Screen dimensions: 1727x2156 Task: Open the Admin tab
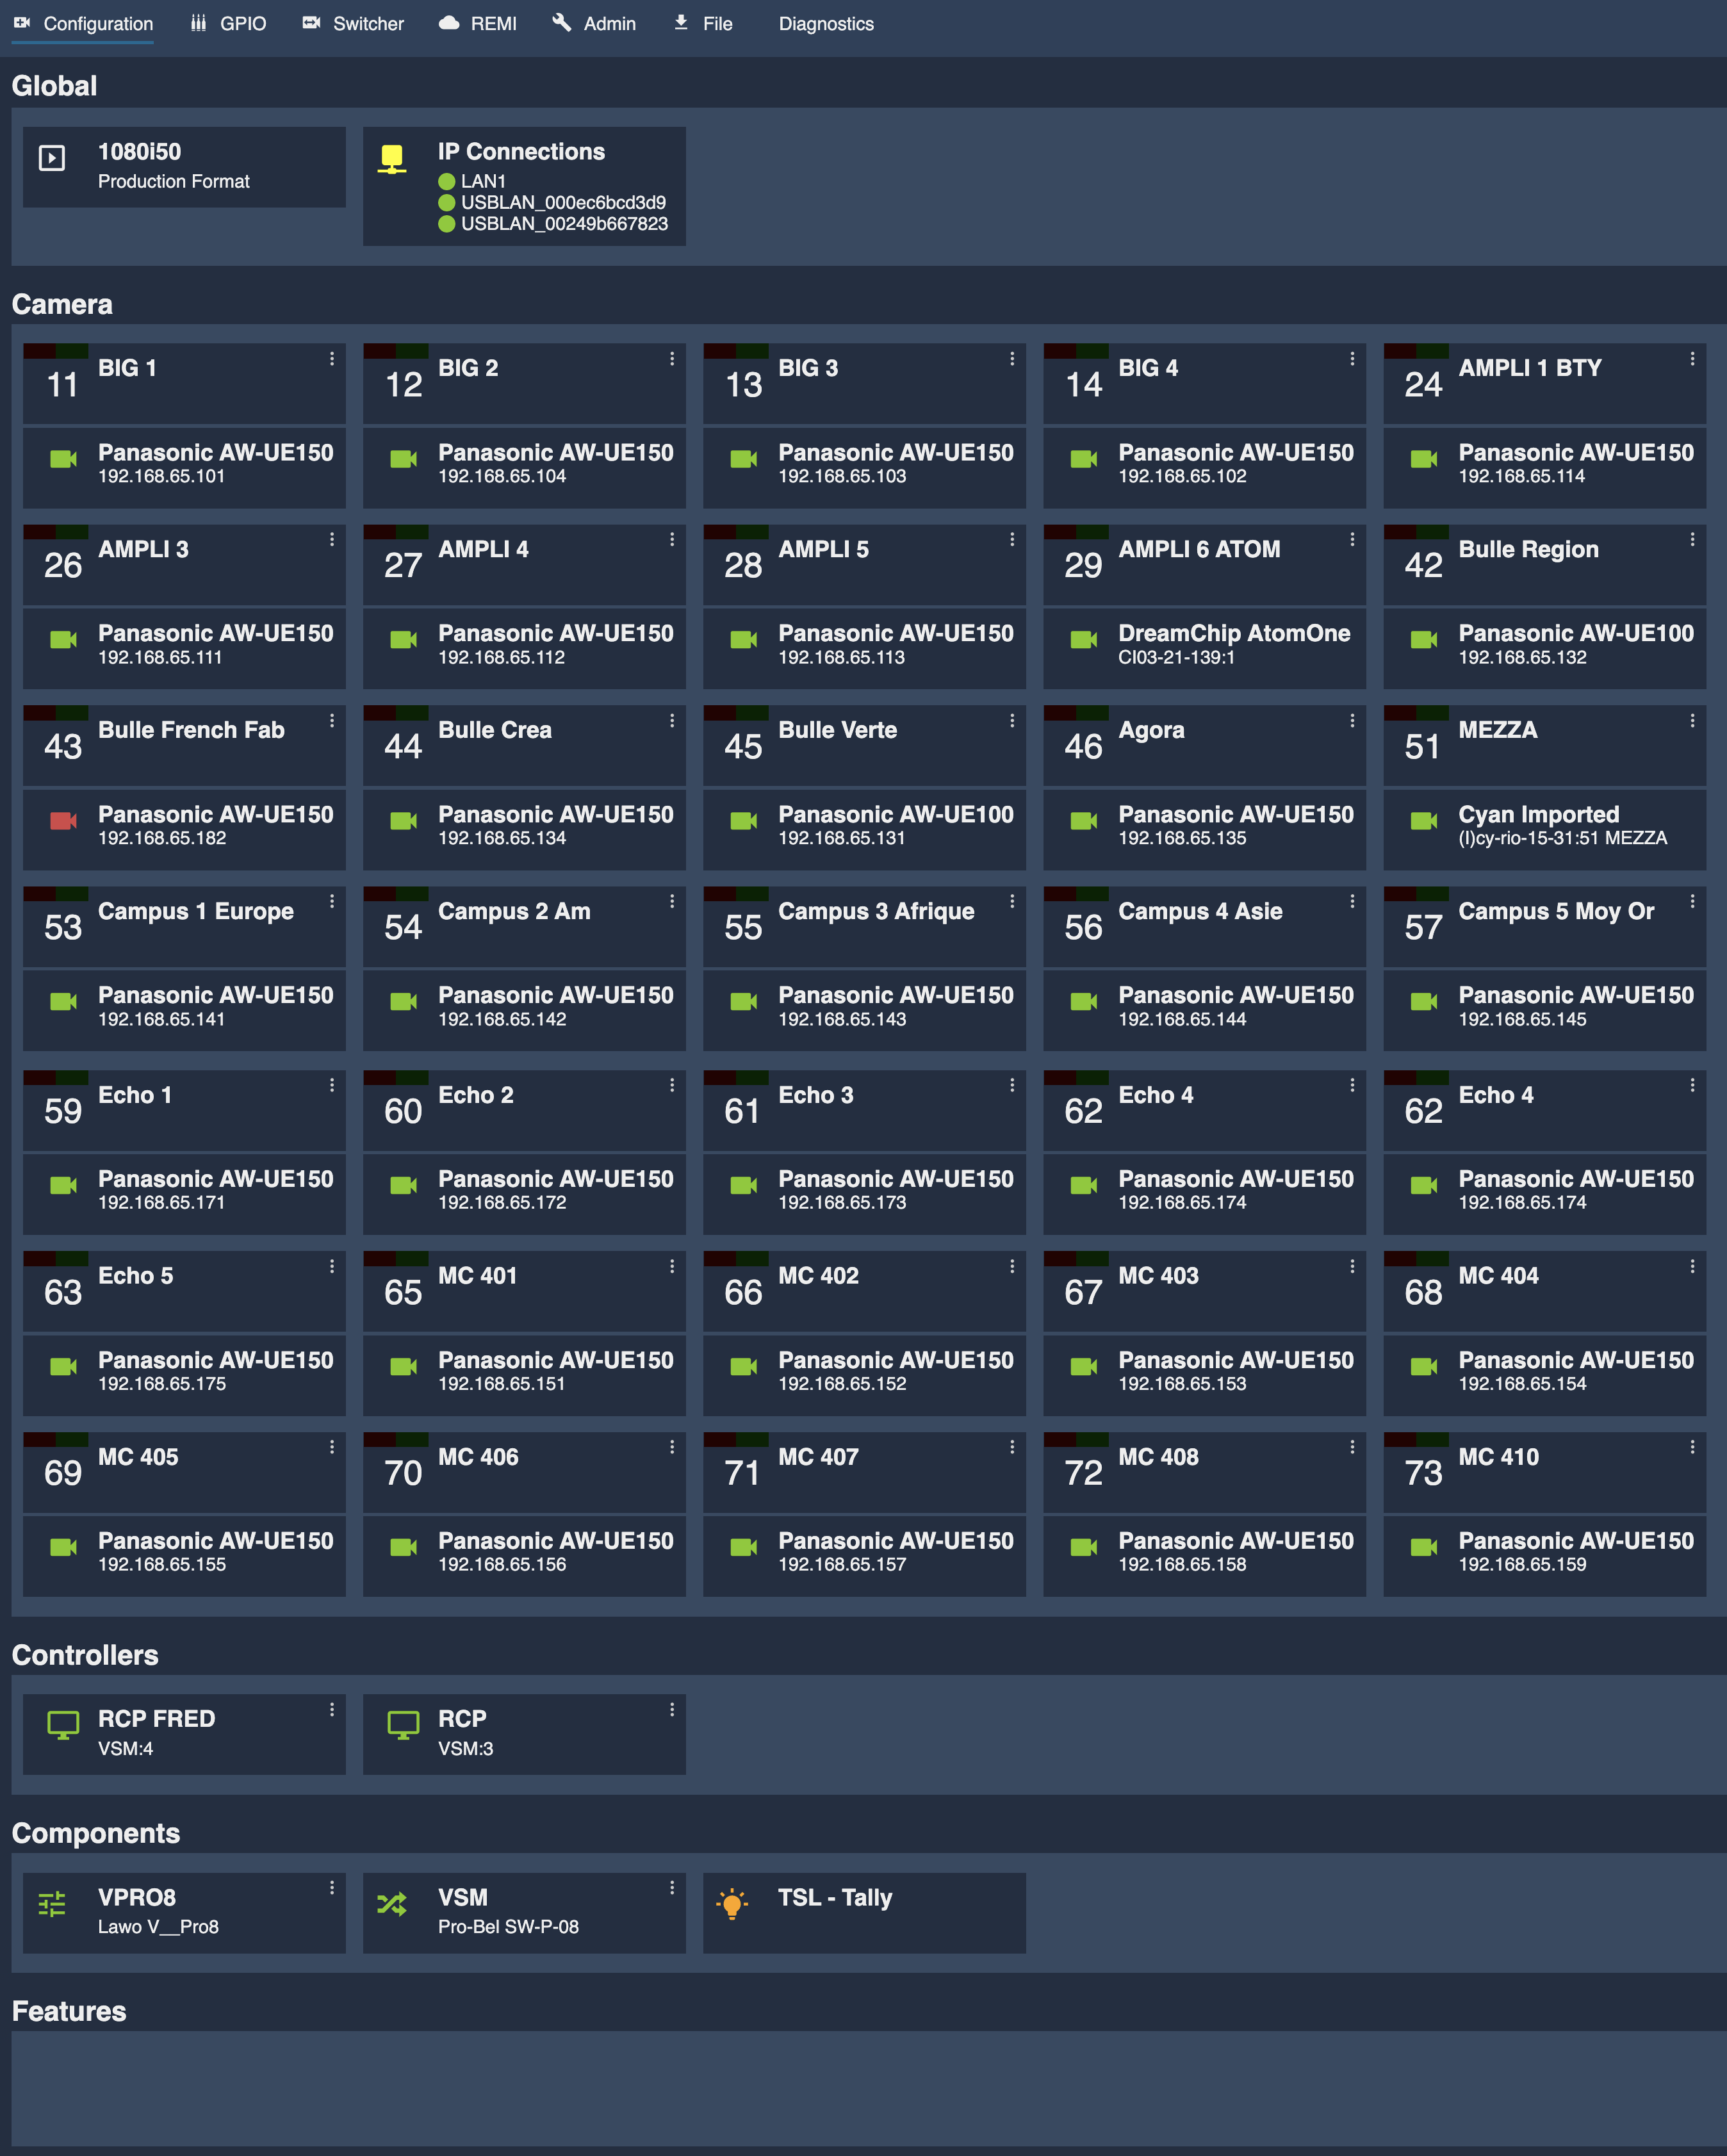(x=594, y=24)
